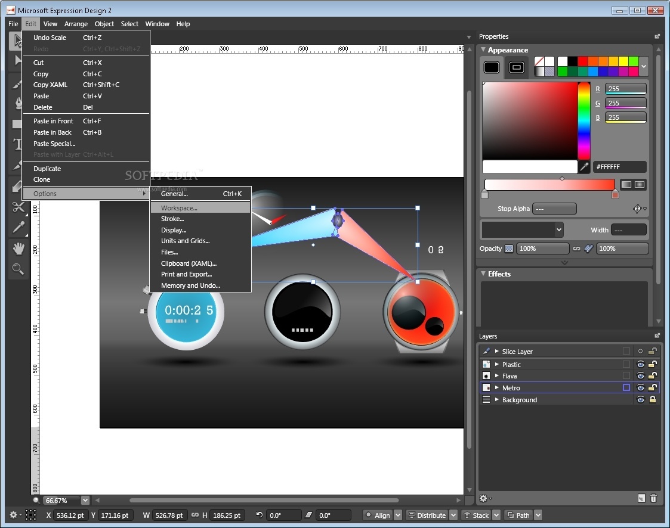The image size is (670, 528).
Task: Click the New Layer icon
Action: (641, 498)
